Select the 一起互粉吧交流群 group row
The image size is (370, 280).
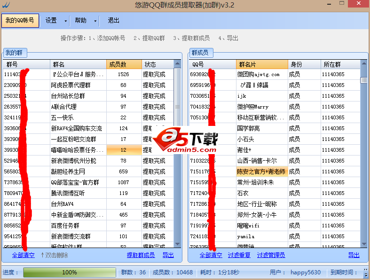[x=88, y=139]
